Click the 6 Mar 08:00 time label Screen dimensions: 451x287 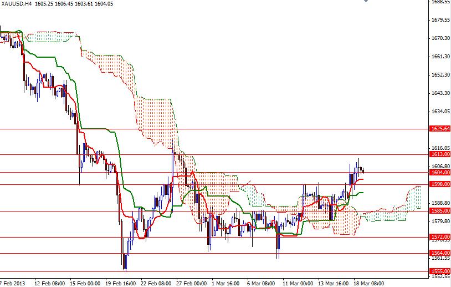261,283
